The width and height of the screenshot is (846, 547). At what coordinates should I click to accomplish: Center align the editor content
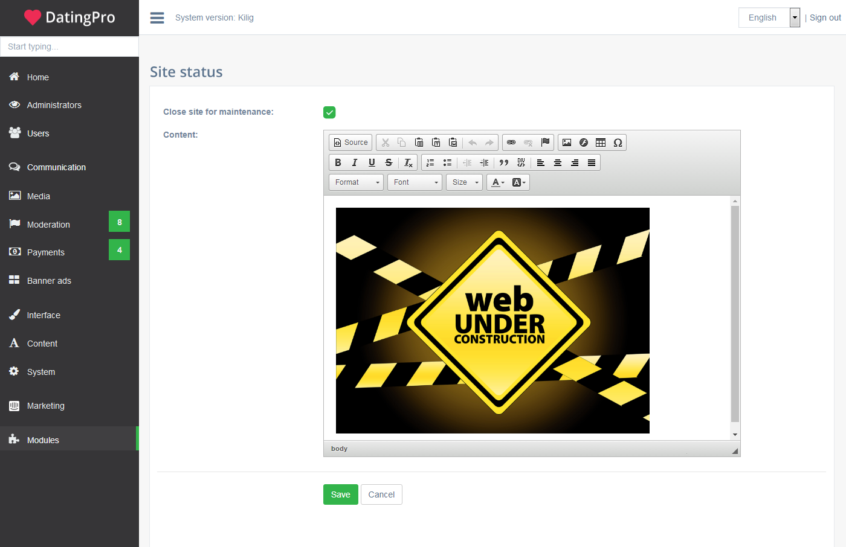(x=558, y=162)
